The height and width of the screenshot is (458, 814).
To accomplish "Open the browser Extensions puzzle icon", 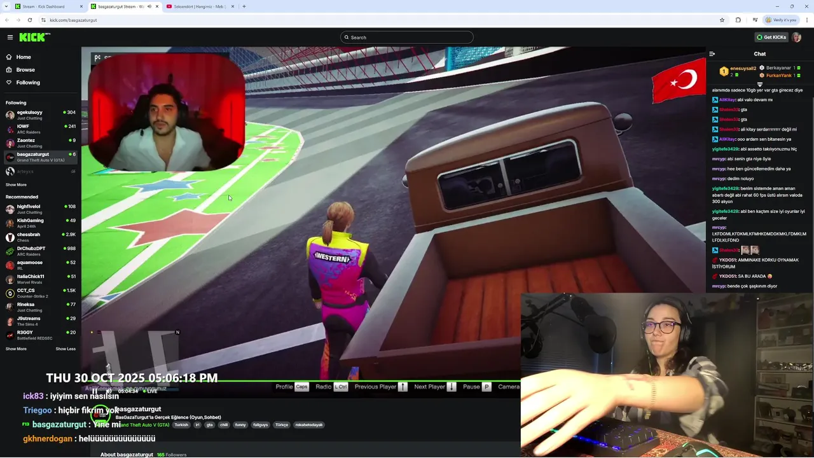I will (738, 20).
